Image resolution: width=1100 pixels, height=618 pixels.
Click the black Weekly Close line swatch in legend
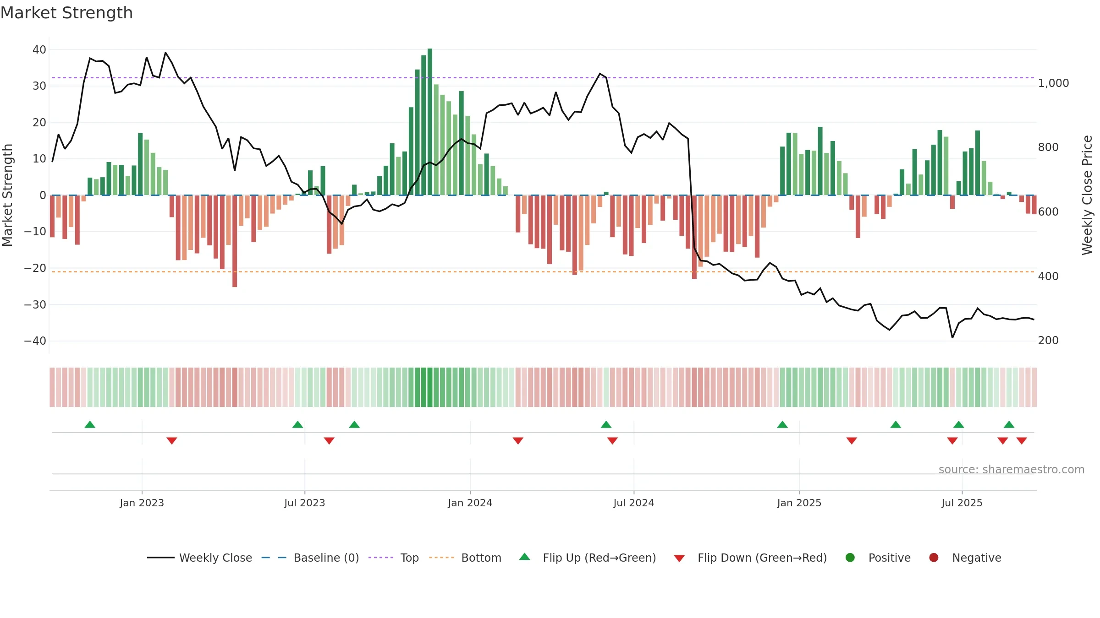[161, 558]
